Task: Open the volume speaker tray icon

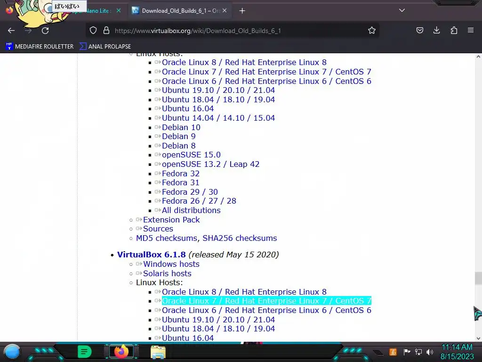Action: 430,352
